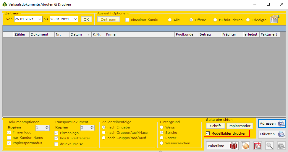This screenshot has height=152, width=288.
Task: Uncheck Modellbilder drucken checkbox
Action: pos(208,133)
